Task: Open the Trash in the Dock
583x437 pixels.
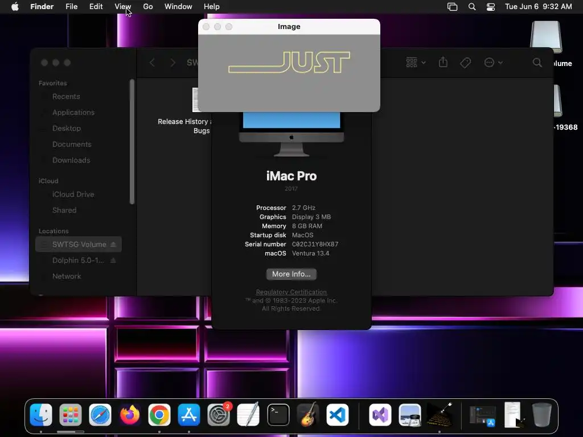Action: 542,415
